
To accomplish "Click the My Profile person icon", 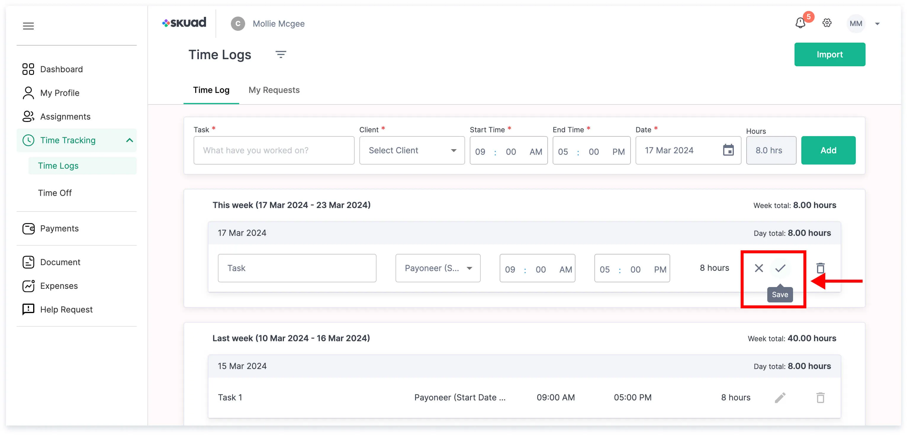I will point(28,93).
